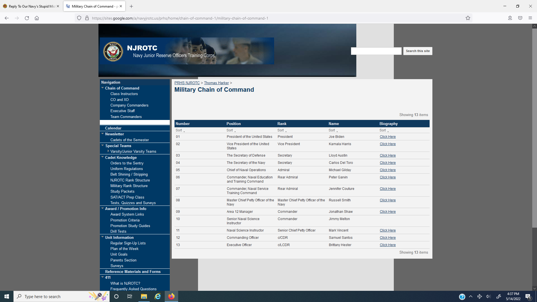Bookmark this page with star icon
This screenshot has height=302, width=537.
coord(468,18)
